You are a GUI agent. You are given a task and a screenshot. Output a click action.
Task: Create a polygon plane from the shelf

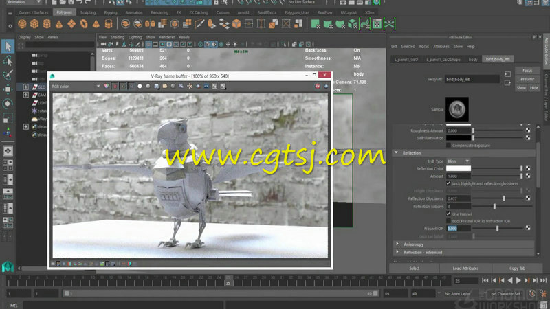(x=71, y=24)
